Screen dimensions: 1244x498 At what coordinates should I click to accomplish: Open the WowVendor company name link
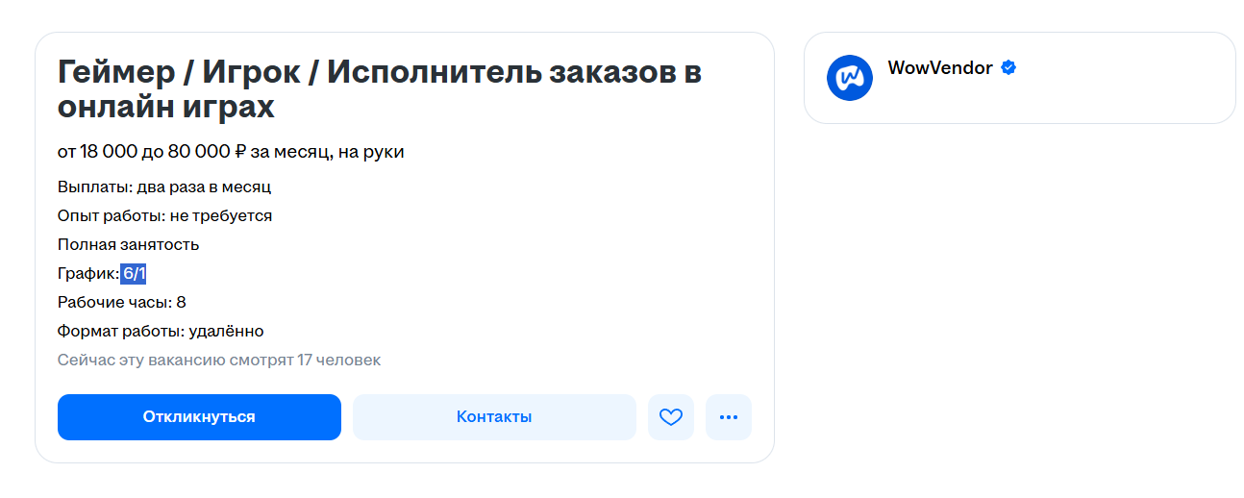pos(940,68)
